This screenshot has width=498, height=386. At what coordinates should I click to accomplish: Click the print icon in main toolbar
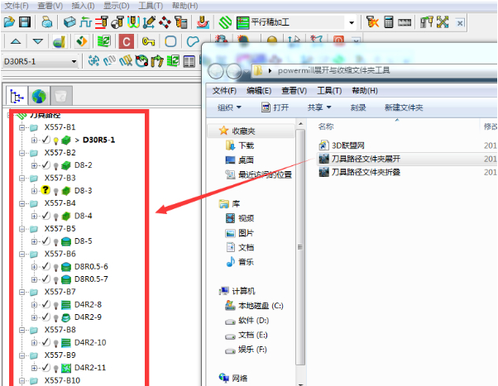[x=46, y=21]
